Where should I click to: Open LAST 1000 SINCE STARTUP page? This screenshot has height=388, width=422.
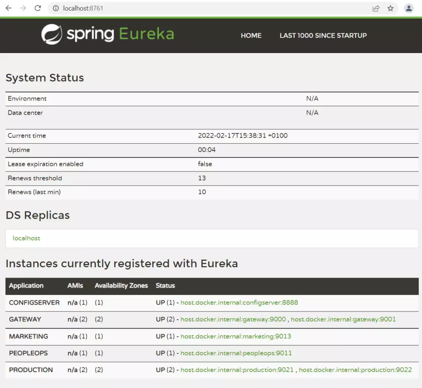323,35
